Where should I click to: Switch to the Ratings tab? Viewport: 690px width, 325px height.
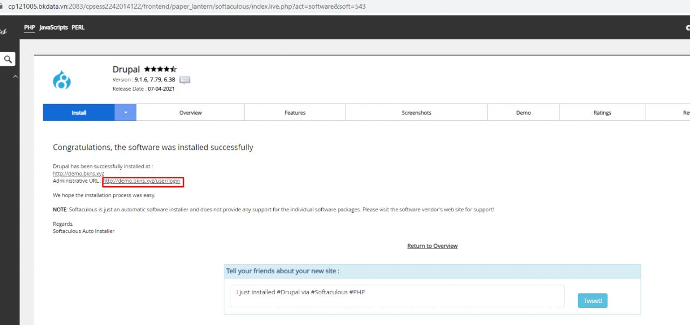(602, 113)
